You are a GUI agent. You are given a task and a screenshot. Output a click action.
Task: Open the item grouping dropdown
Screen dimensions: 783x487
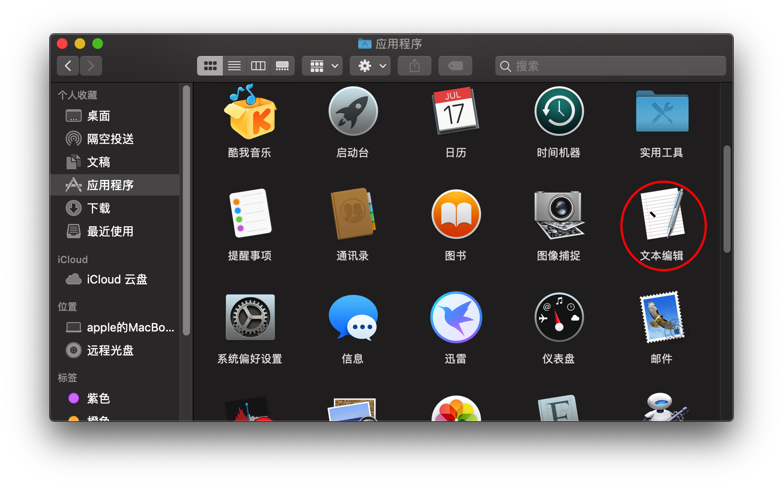click(322, 66)
